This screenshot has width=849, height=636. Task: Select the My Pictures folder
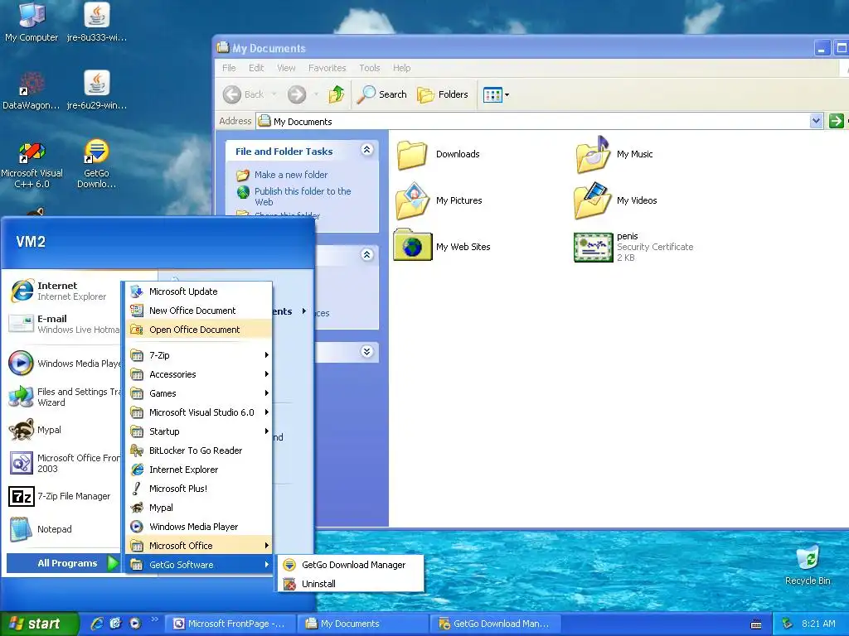click(439, 200)
